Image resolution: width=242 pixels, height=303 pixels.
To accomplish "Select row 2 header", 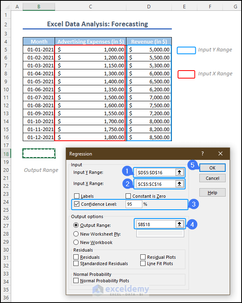I will (x=6, y=24).
